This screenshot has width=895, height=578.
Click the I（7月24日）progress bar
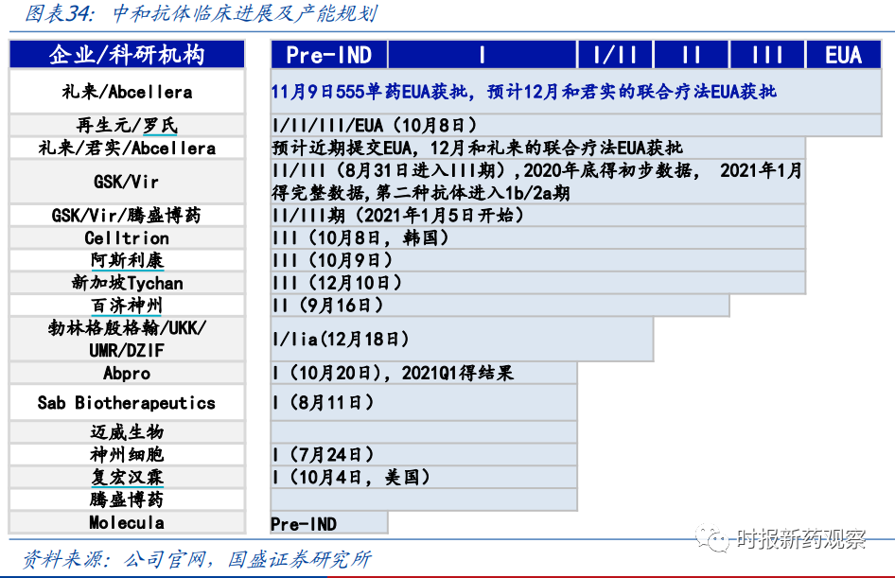point(424,455)
